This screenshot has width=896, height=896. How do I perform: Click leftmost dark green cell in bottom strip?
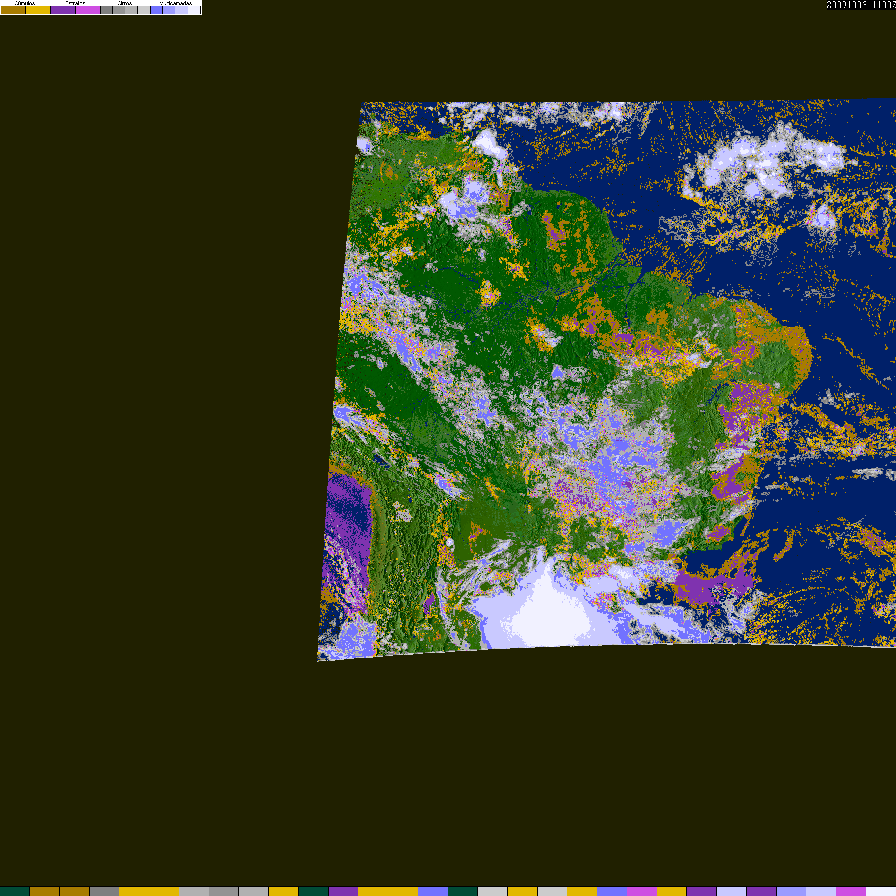tap(15, 891)
